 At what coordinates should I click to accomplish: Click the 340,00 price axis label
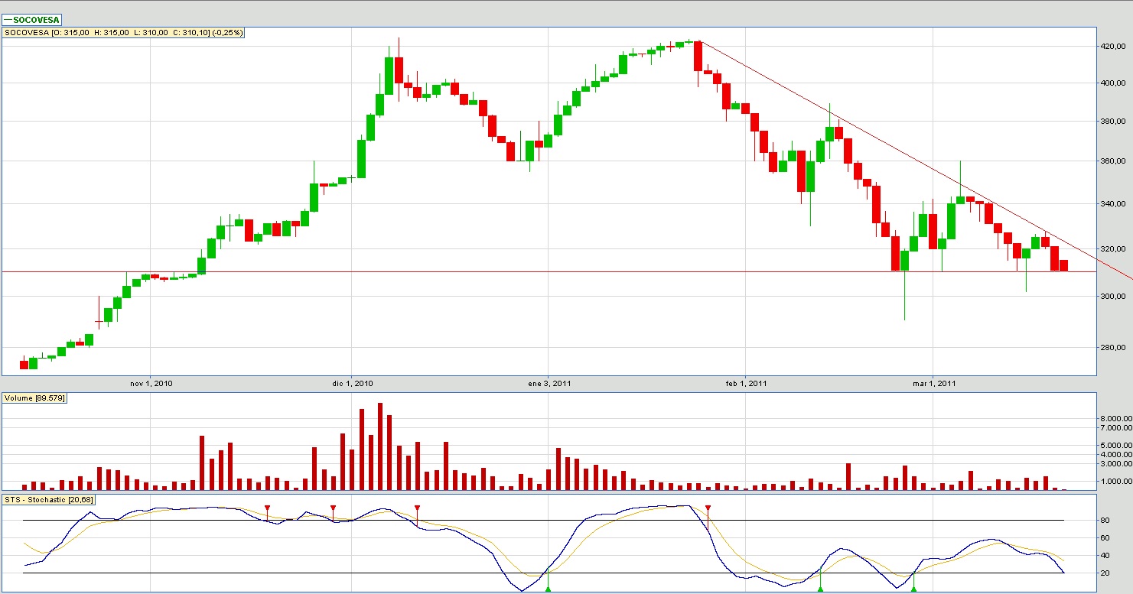pos(1113,204)
